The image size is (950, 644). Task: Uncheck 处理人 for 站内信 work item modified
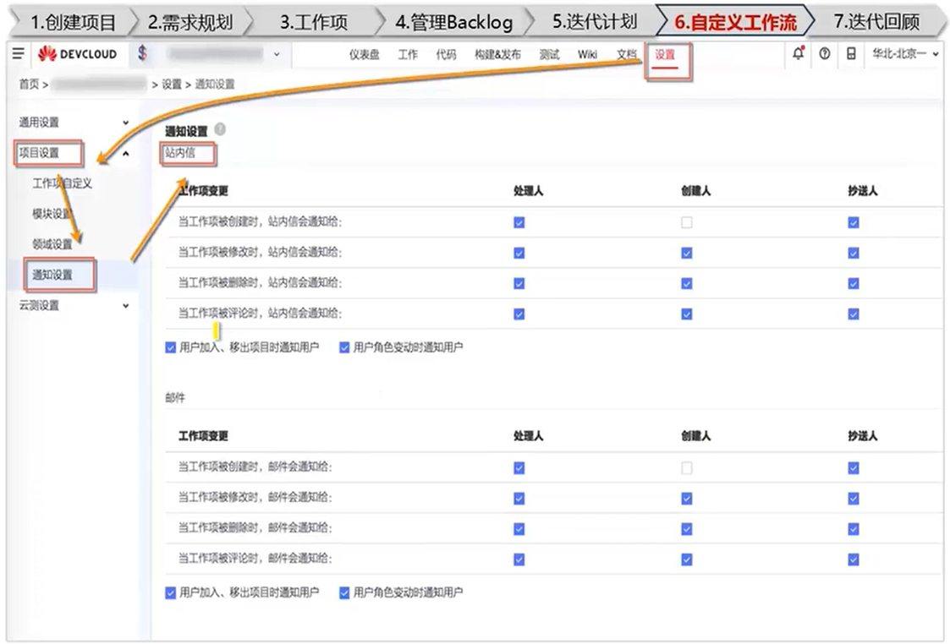coord(519,253)
